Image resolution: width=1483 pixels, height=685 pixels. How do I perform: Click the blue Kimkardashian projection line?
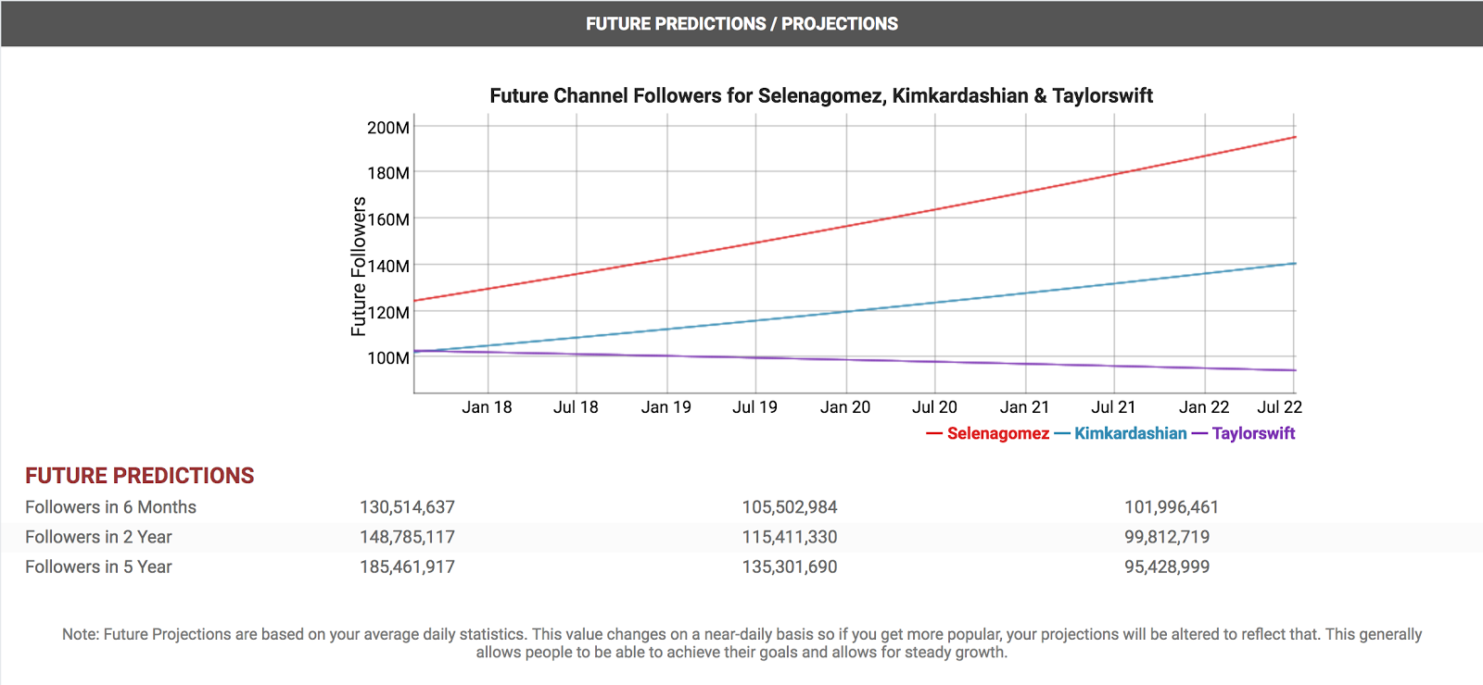[x=855, y=310]
